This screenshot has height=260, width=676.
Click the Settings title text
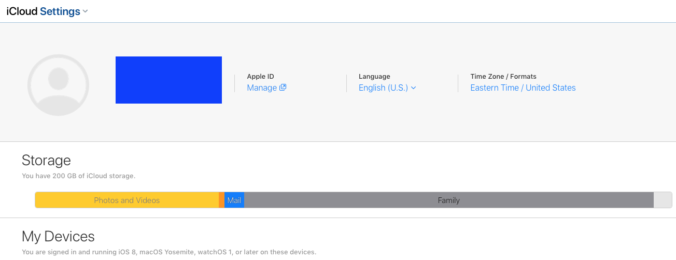pyautogui.click(x=60, y=11)
